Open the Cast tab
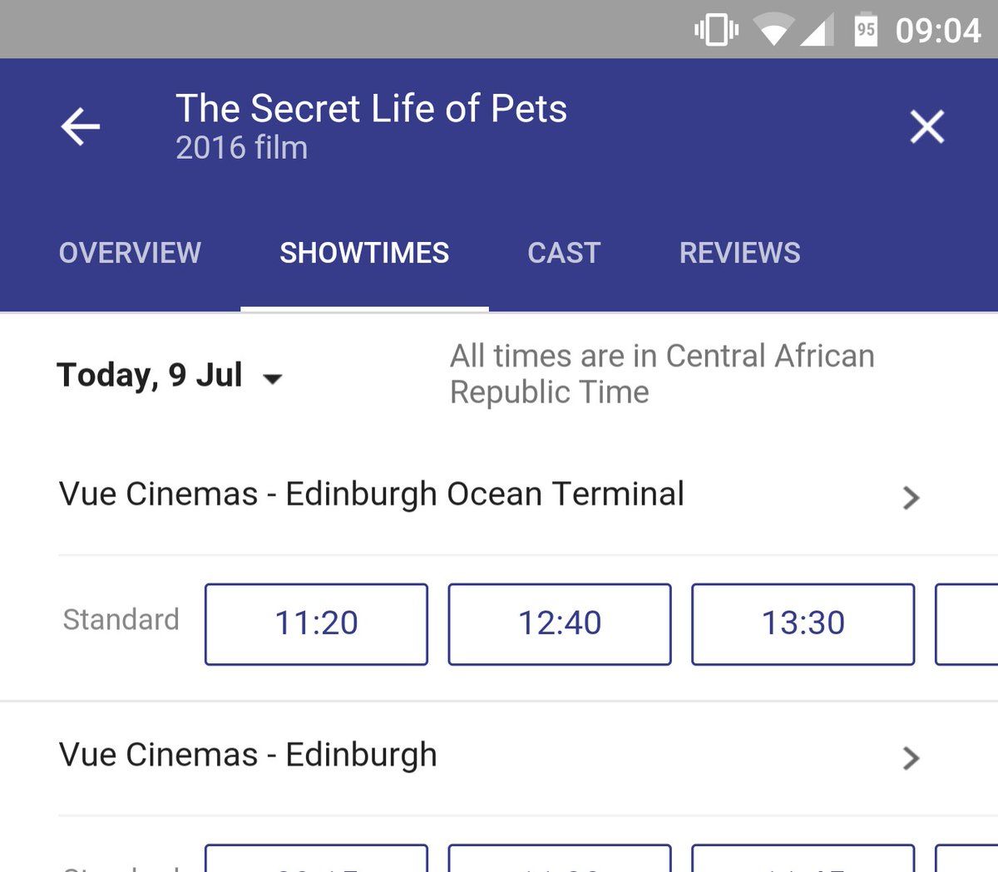The height and width of the screenshot is (872, 998). click(x=564, y=253)
